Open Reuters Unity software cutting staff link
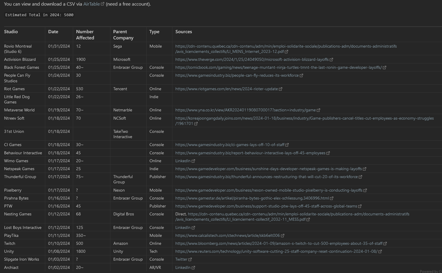The image size is (442, 273). click(x=276, y=251)
